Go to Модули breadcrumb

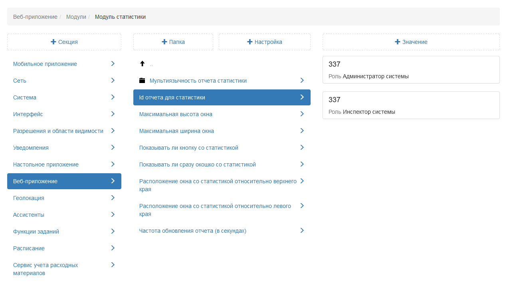click(x=76, y=17)
